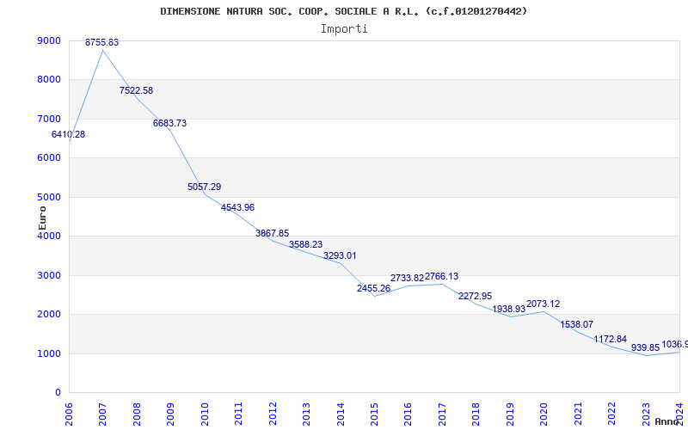The height and width of the screenshot is (430, 688).
Task: Click the 2006 x-axis year label
Action: [69, 414]
